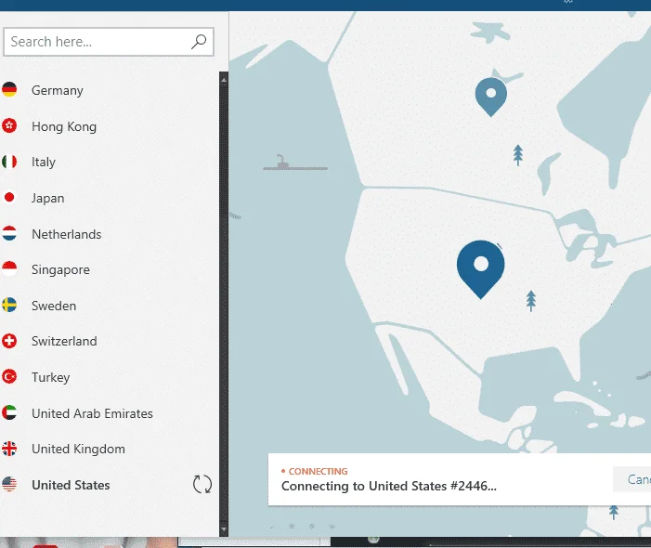The image size is (651, 548).
Task: Click the Germany flag icon
Action: (x=9, y=90)
